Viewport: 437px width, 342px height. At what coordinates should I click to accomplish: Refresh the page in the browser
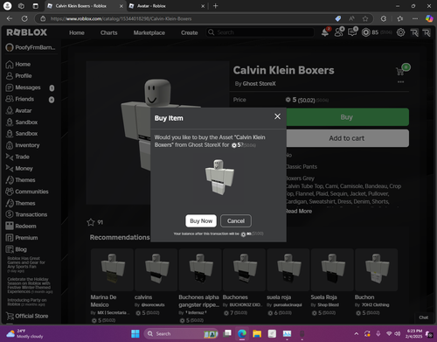24,18
